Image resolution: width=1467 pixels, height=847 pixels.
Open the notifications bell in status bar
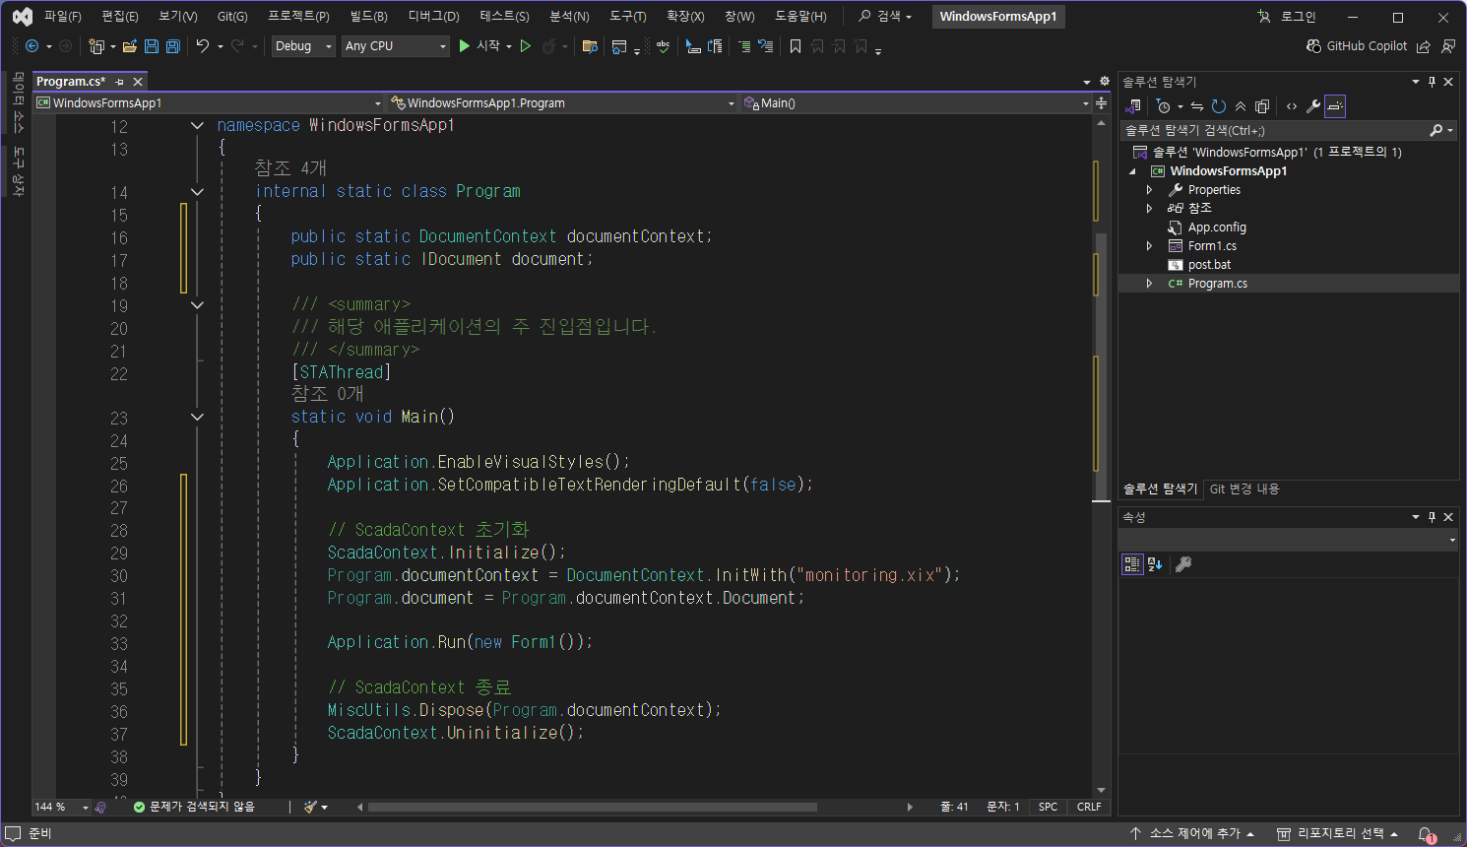pyautogui.click(x=1427, y=834)
